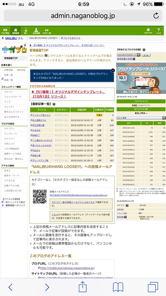Open article 帝王切開の傷
Viewport: 166px width, 296px height.
(38, 125)
